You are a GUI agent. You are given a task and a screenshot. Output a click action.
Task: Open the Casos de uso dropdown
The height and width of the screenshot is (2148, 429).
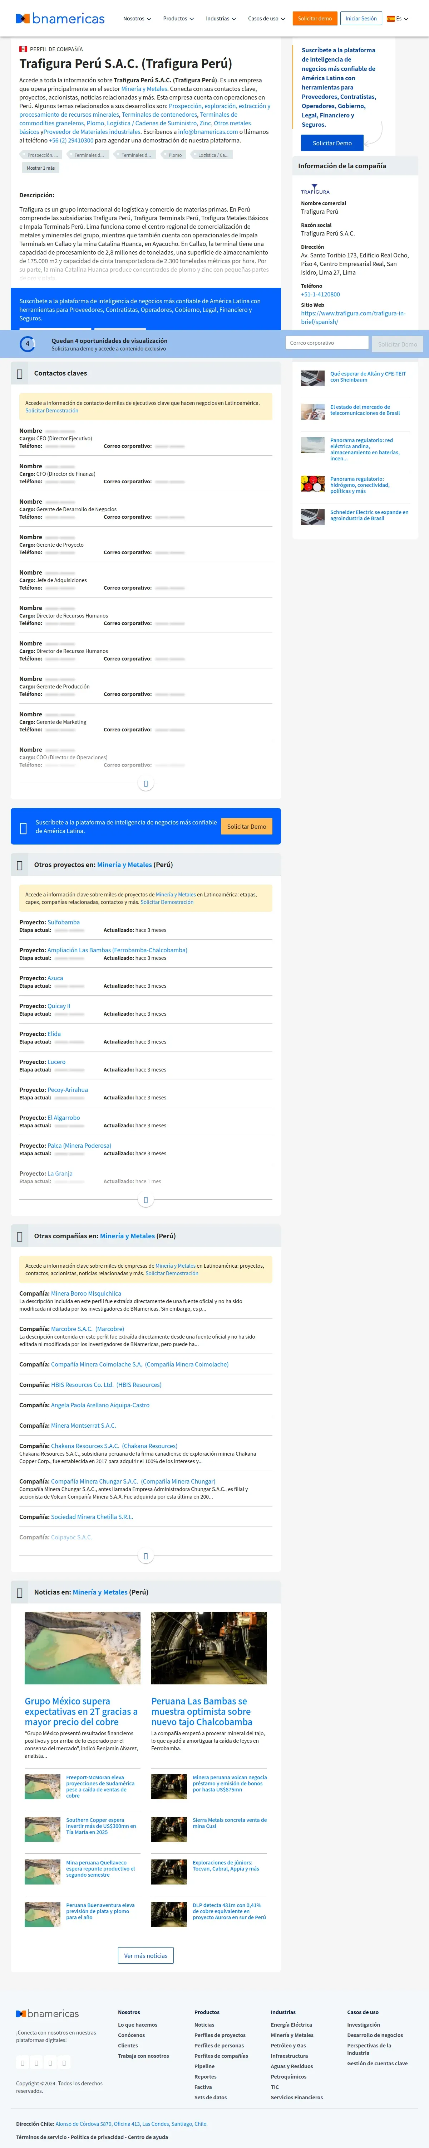pos(267,18)
